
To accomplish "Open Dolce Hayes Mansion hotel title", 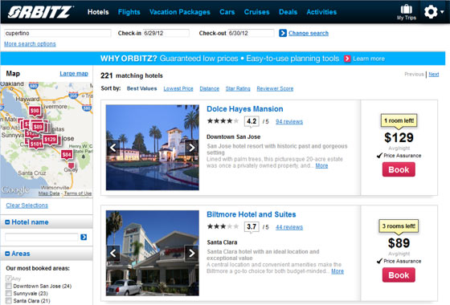I will [245, 109].
